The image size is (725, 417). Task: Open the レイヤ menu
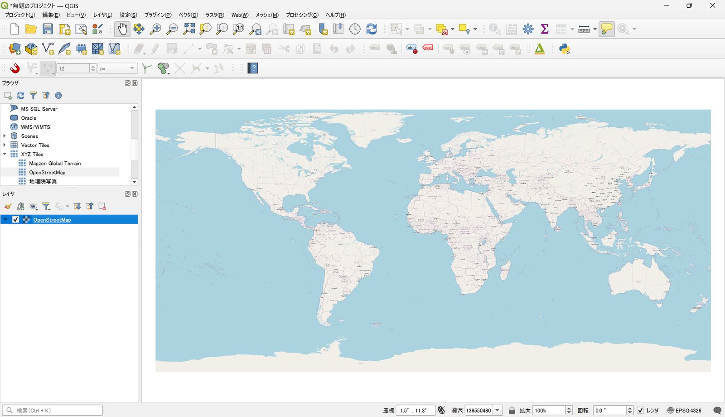click(x=102, y=15)
